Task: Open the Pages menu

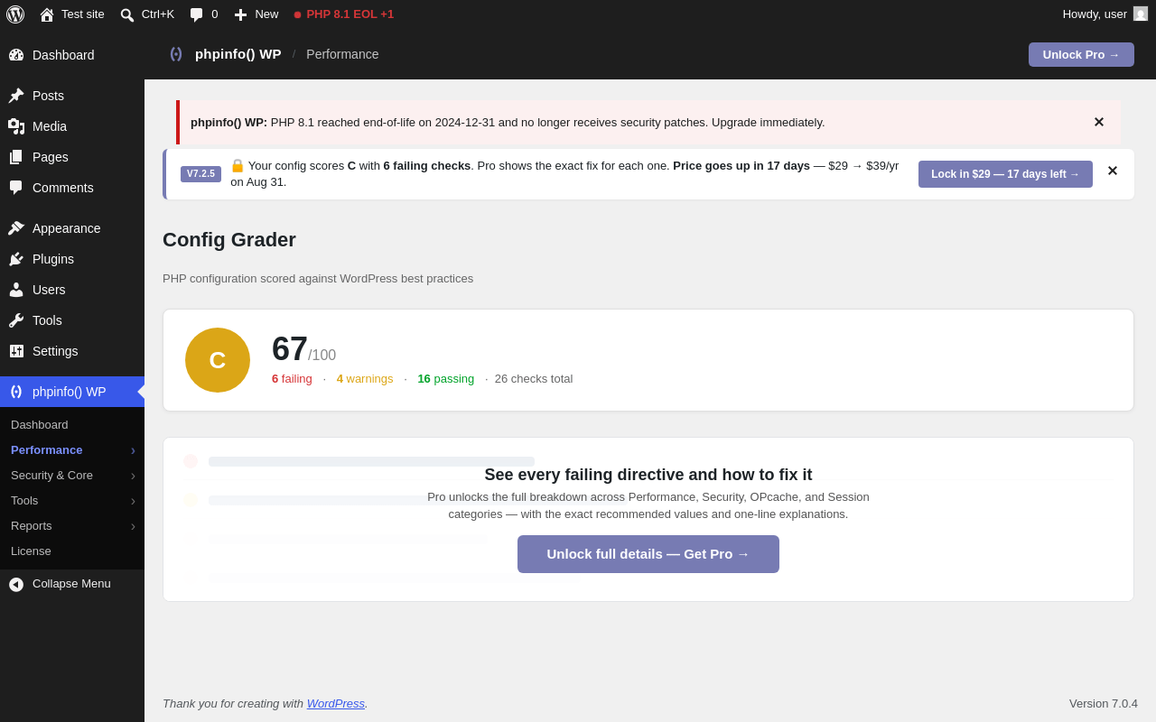Action: 72,157
